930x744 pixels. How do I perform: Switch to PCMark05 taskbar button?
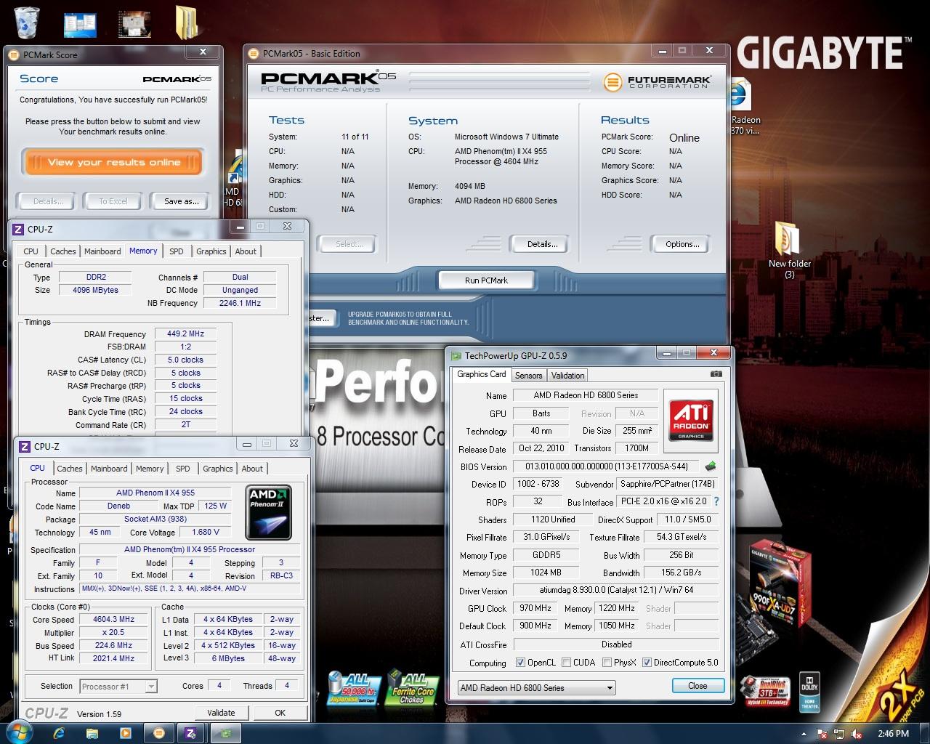coord(159,733)
